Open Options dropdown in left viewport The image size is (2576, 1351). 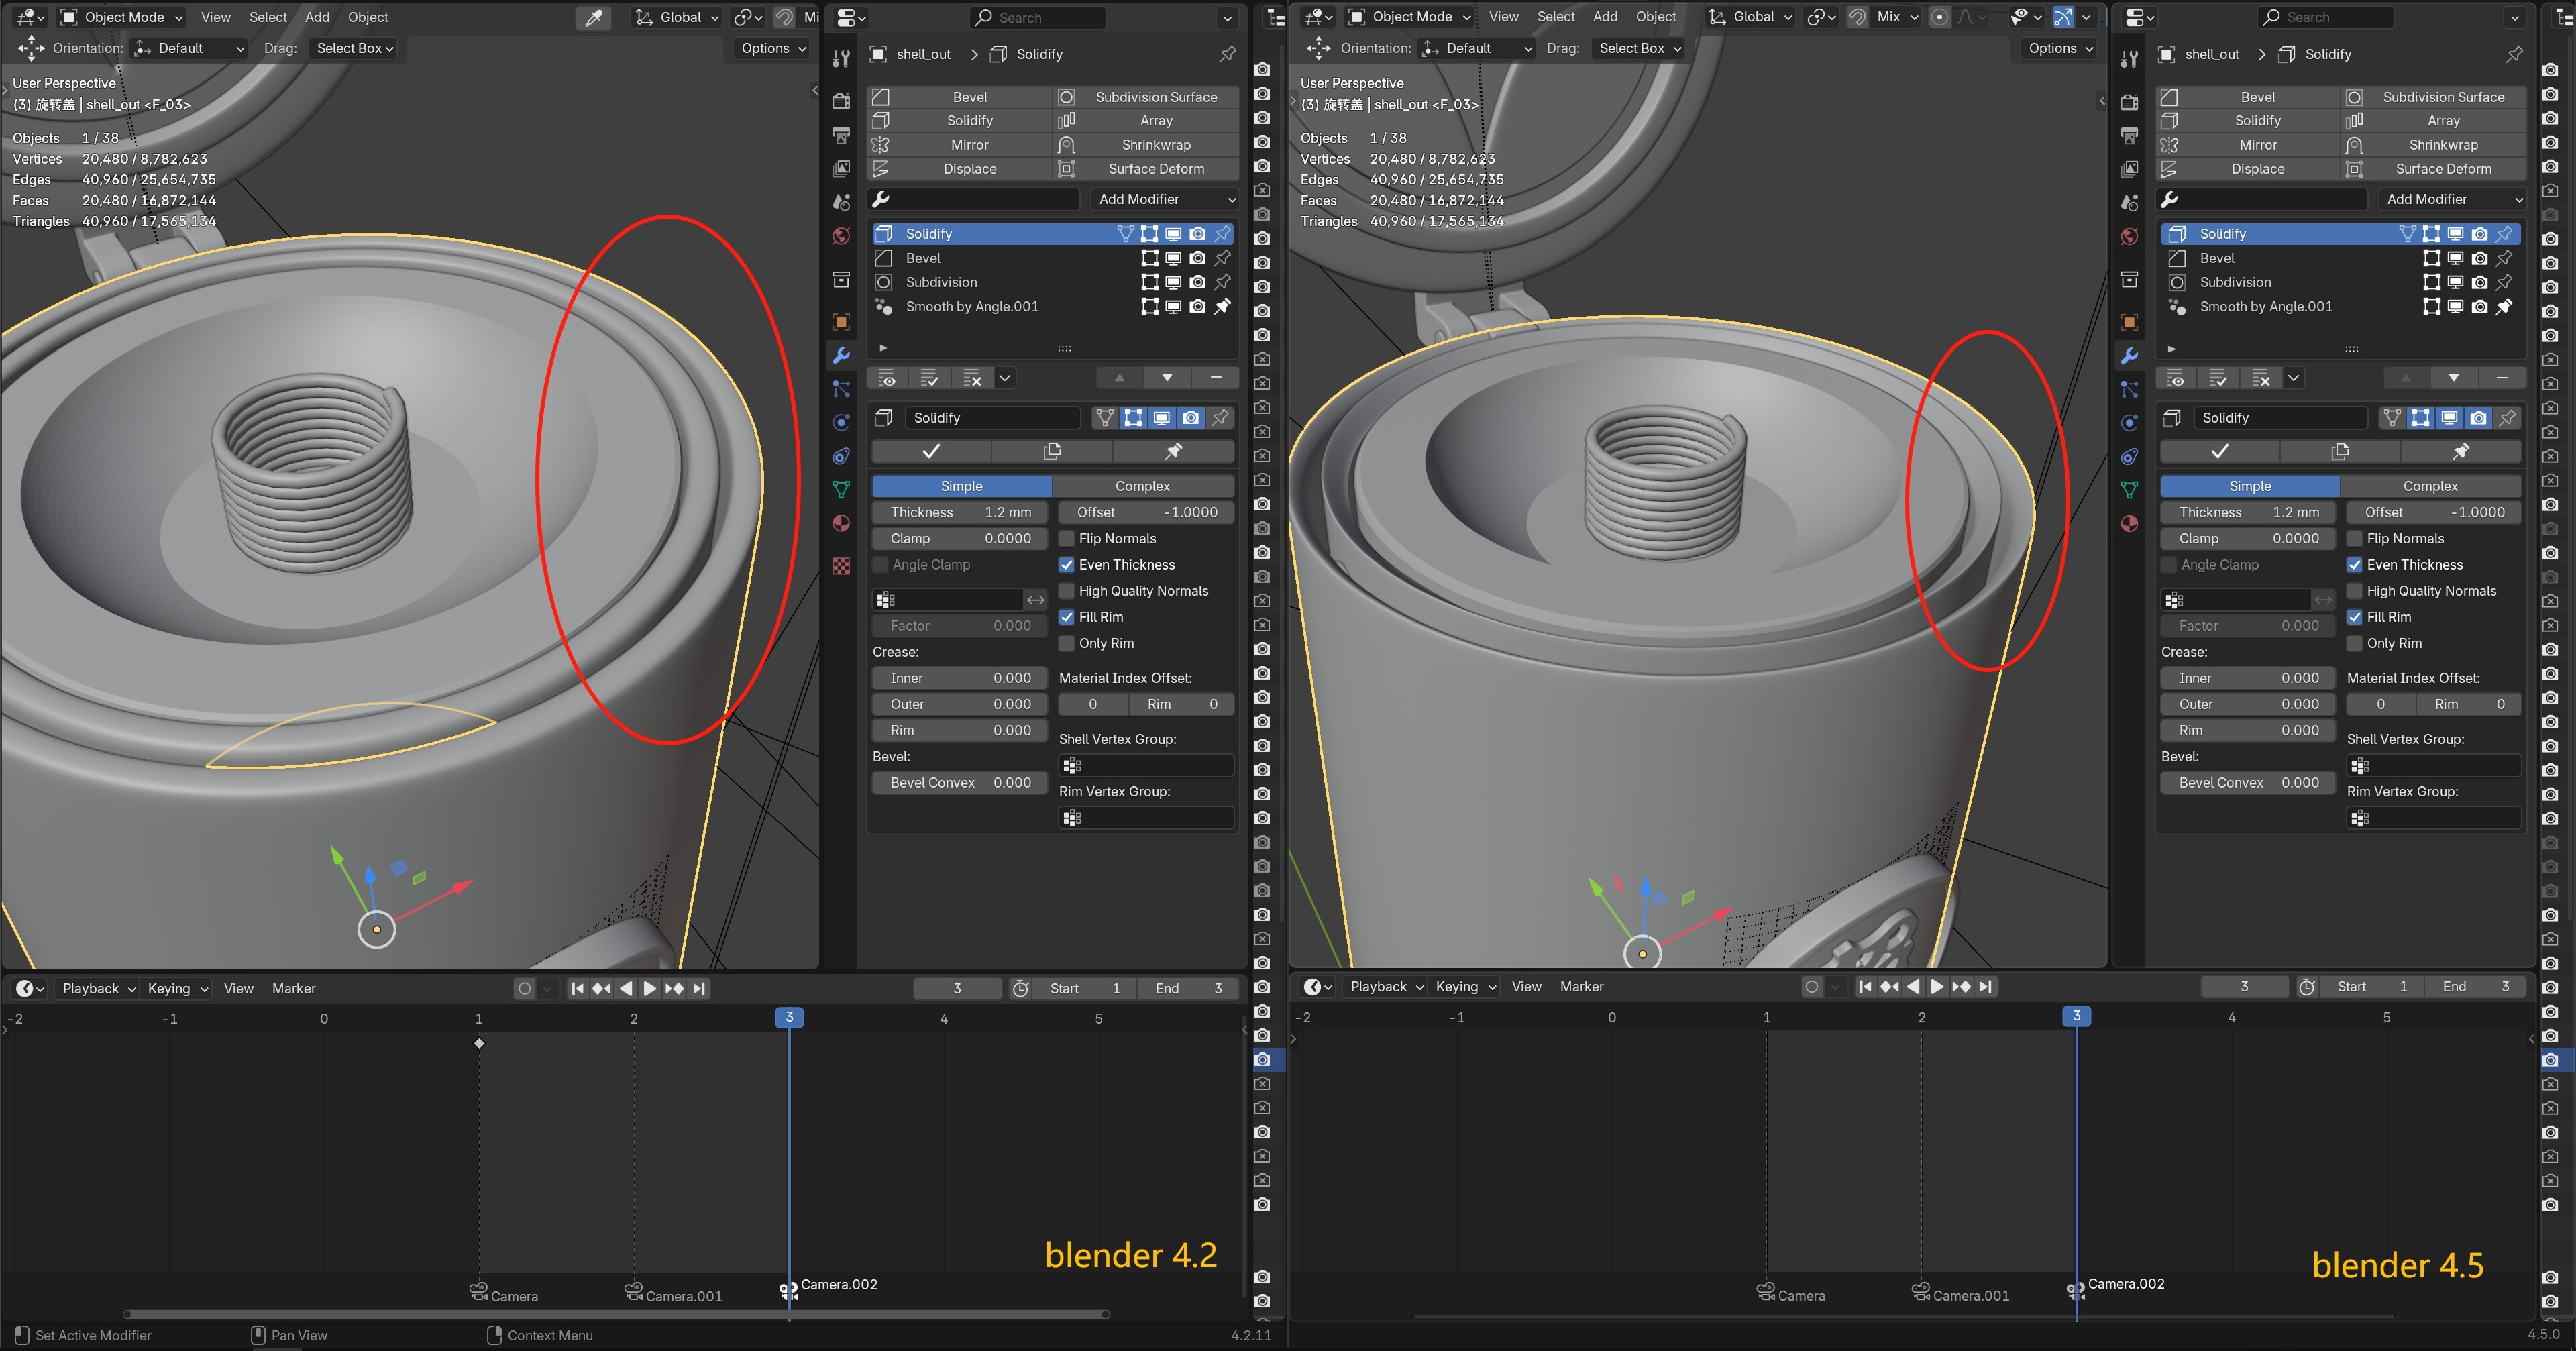tap(772, 48)
